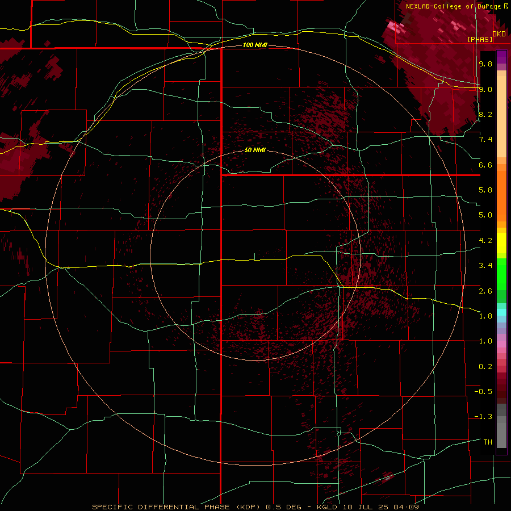
Task: Select the orange swatch in the color bar
Action: pos(501,195)
